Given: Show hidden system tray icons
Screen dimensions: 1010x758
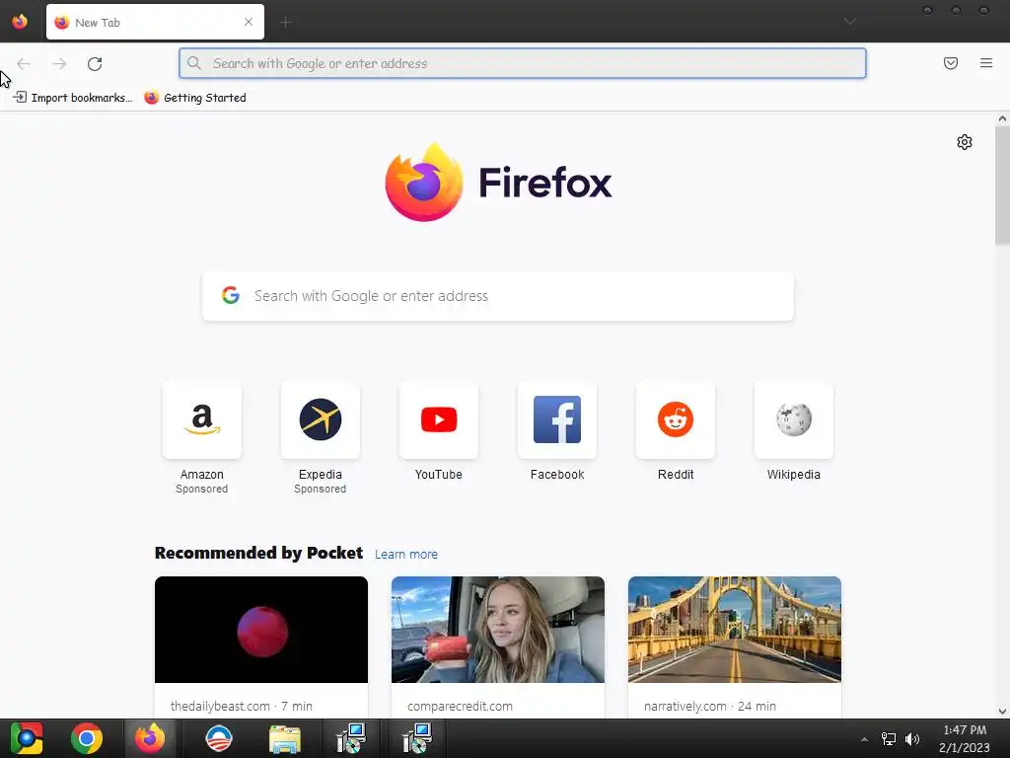Looking at the screenshot, I should coord(864,739).
